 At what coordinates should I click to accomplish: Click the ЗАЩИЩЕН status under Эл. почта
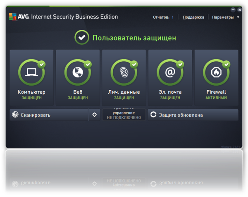click(170, 98)
